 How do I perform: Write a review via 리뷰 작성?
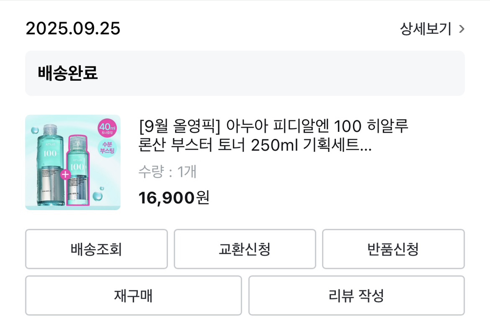tap(356, 295)
